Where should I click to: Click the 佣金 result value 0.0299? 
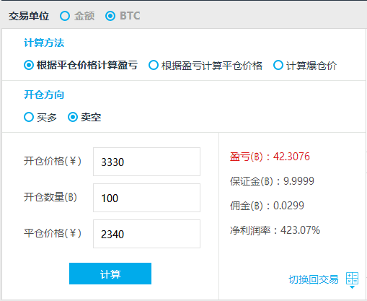[x=288, y=206]
